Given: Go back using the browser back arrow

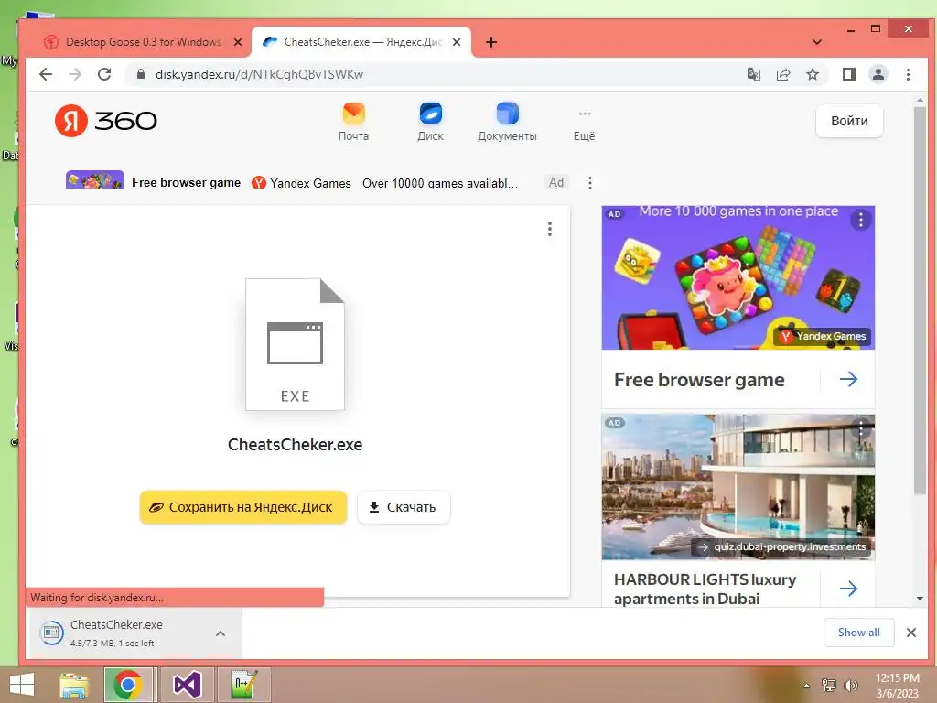Looking at the screenshot, I should pyautogui.click(x=46, y=74).
